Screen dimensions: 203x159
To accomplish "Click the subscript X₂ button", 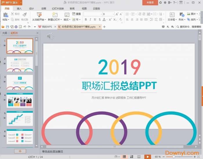I will (x=115, y=19).
